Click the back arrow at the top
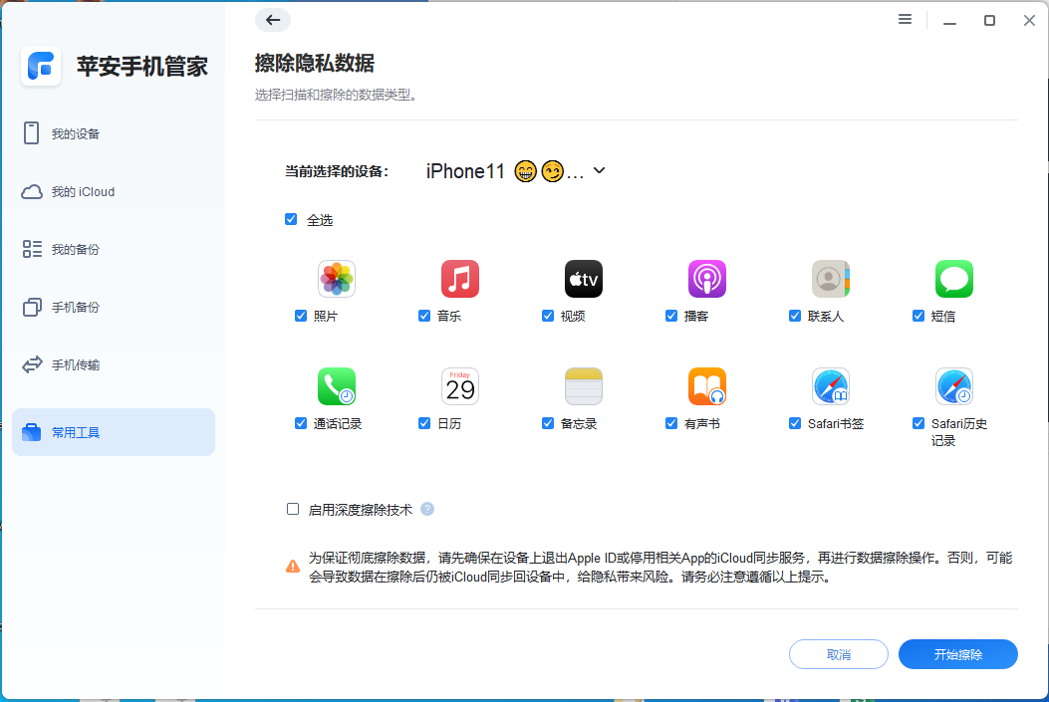The image size is (1049, 702). pos(273,20)
